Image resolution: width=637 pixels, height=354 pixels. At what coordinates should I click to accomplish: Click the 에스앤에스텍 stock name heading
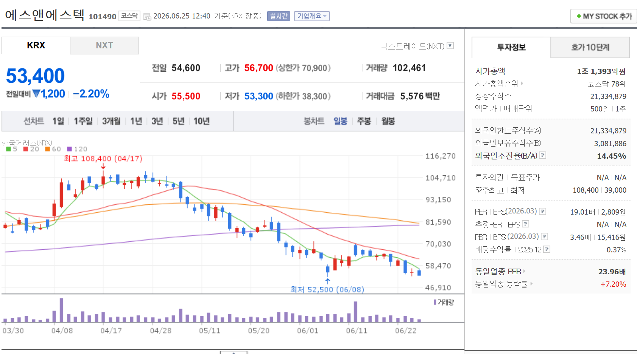(44, 15)
